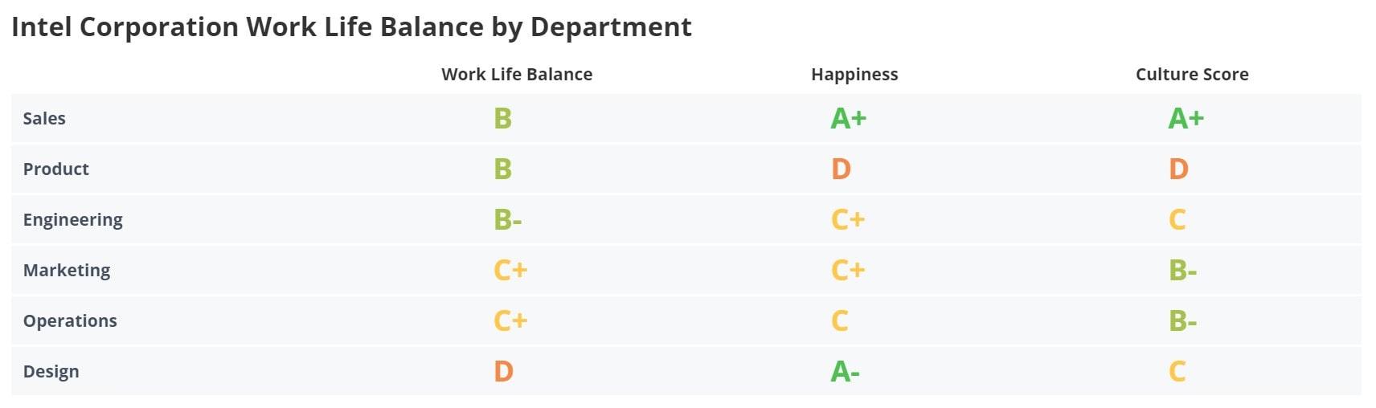Select Design's Work Life Balance D grade

pyautogui.click(x=503, y=372)
